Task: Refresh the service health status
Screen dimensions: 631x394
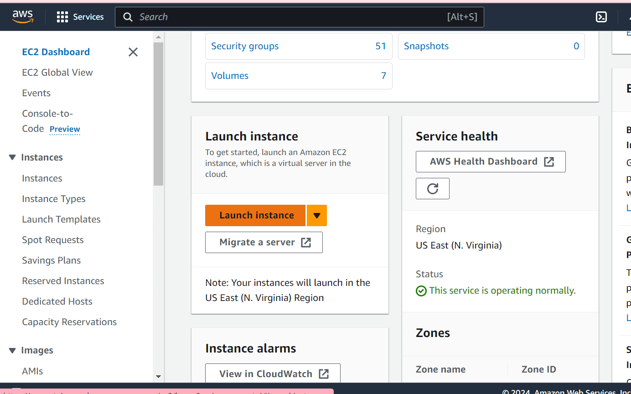Action: 432,188
